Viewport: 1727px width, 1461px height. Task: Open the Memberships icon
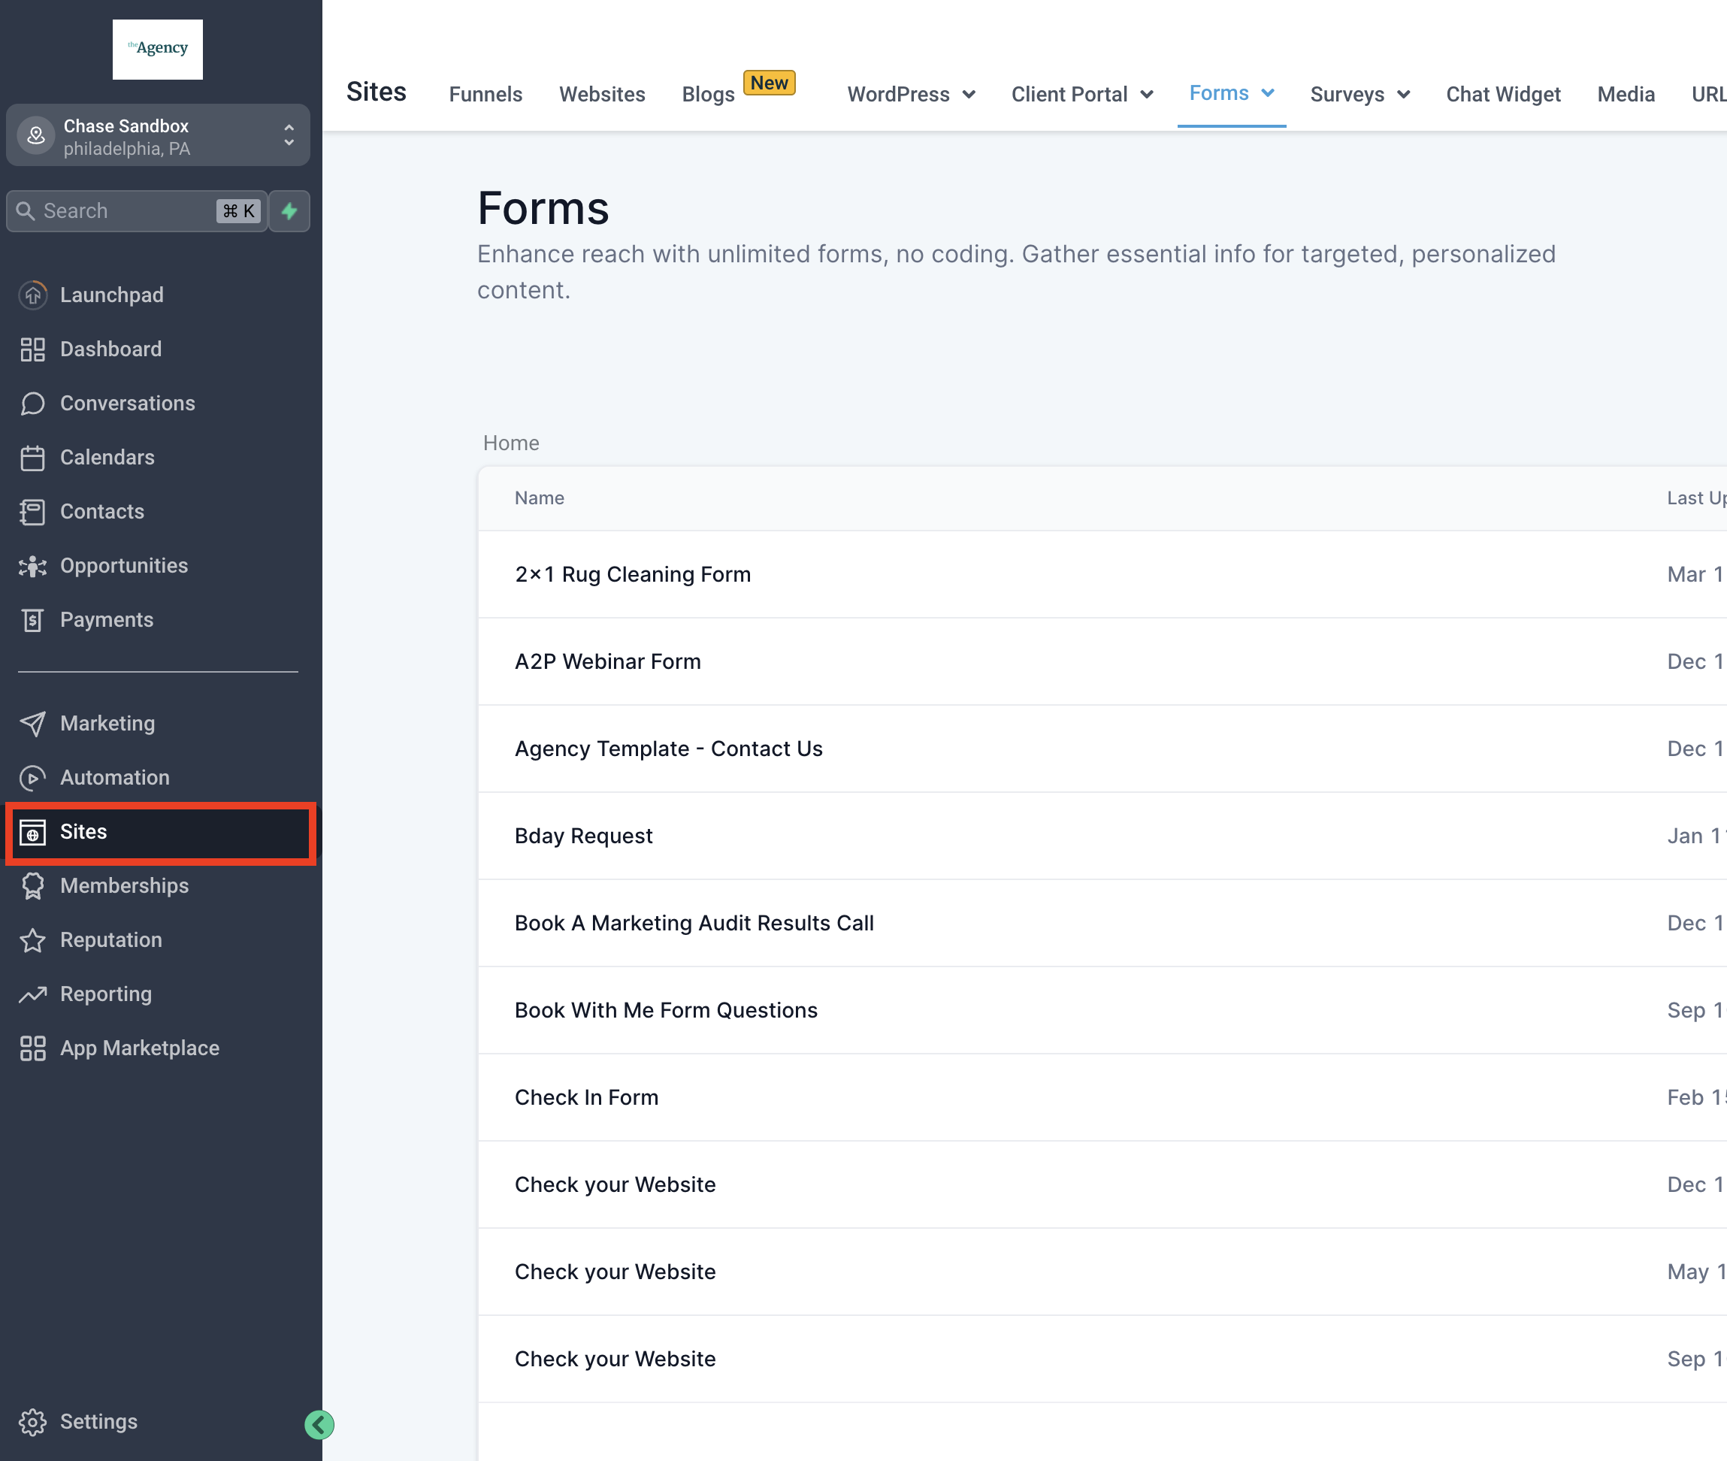click(x=32, y=885)
